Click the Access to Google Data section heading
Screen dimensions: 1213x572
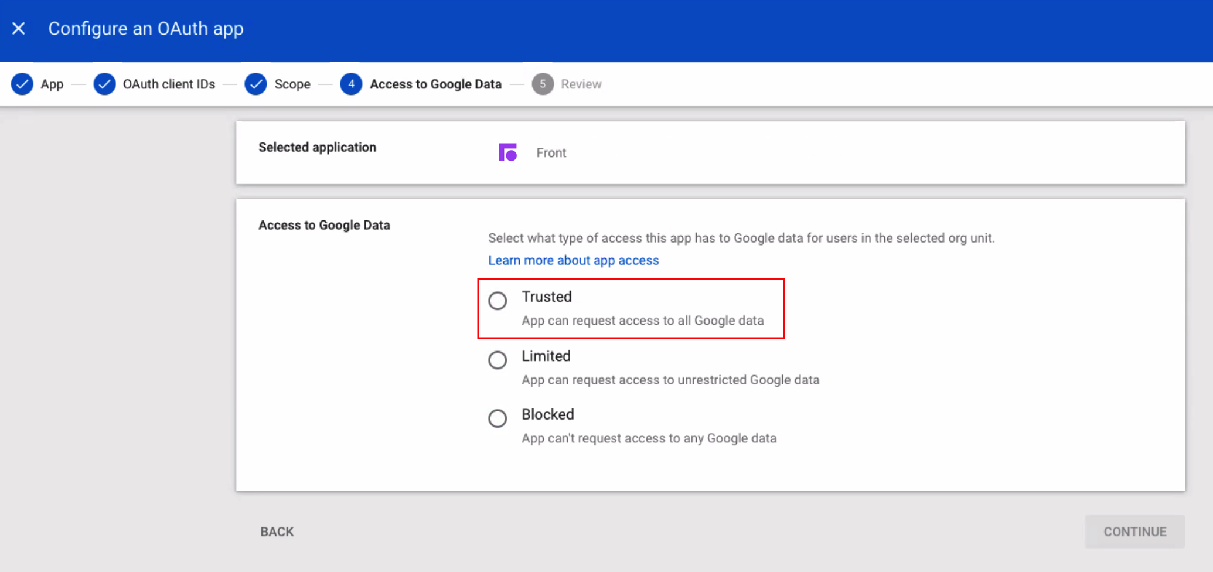pos(324,225)
